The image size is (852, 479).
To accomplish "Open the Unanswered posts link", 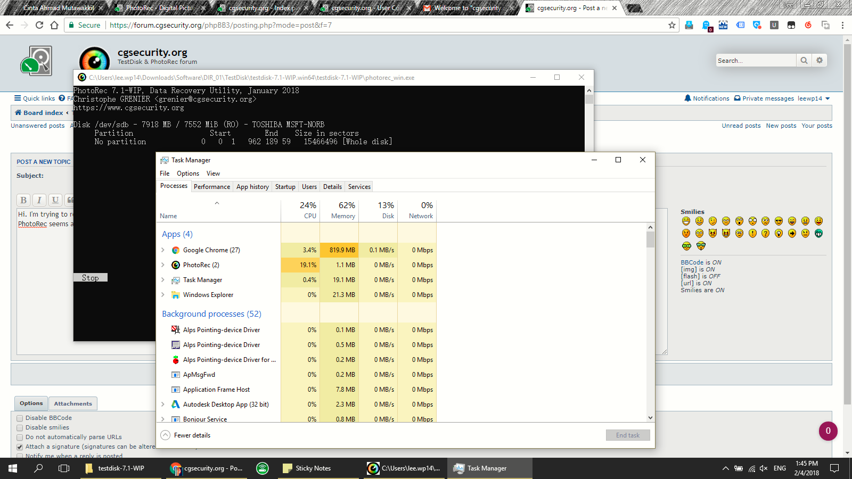I will pyautogui.click(x=38, y=126).
